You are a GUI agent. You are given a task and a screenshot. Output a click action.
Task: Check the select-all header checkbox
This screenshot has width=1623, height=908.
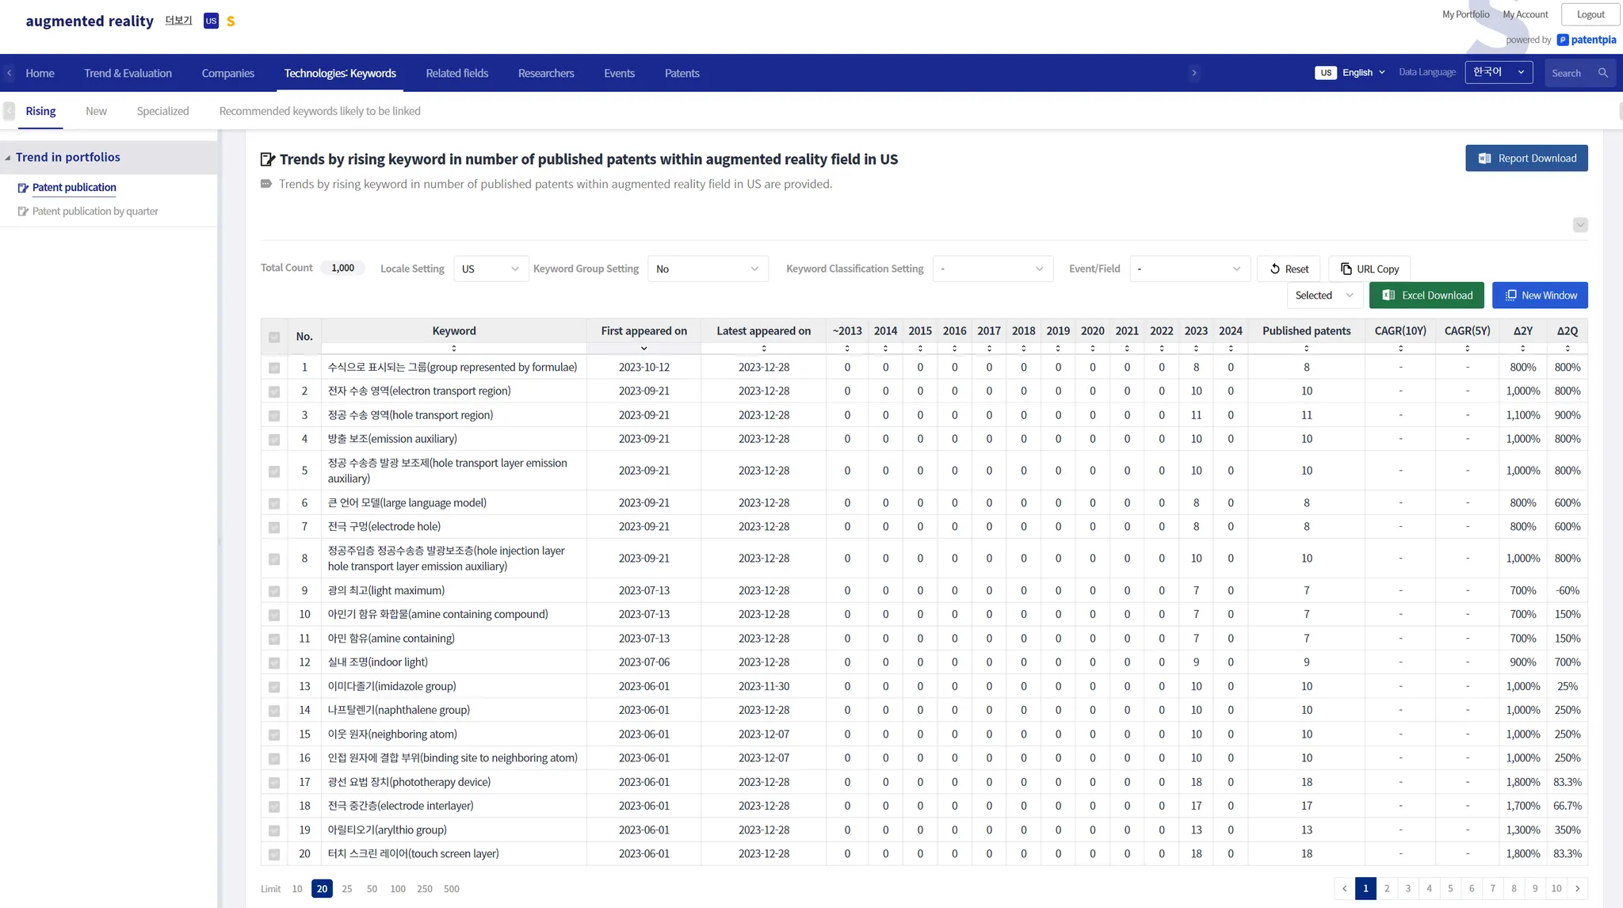274,338
